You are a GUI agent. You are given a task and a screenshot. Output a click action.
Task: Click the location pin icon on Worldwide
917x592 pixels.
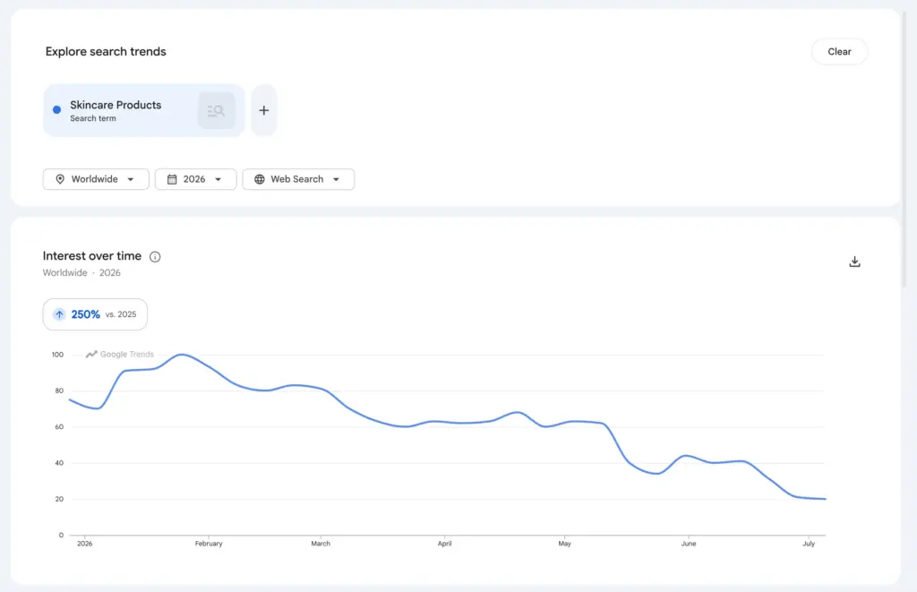pyautogui.click(x=60, y=179)
